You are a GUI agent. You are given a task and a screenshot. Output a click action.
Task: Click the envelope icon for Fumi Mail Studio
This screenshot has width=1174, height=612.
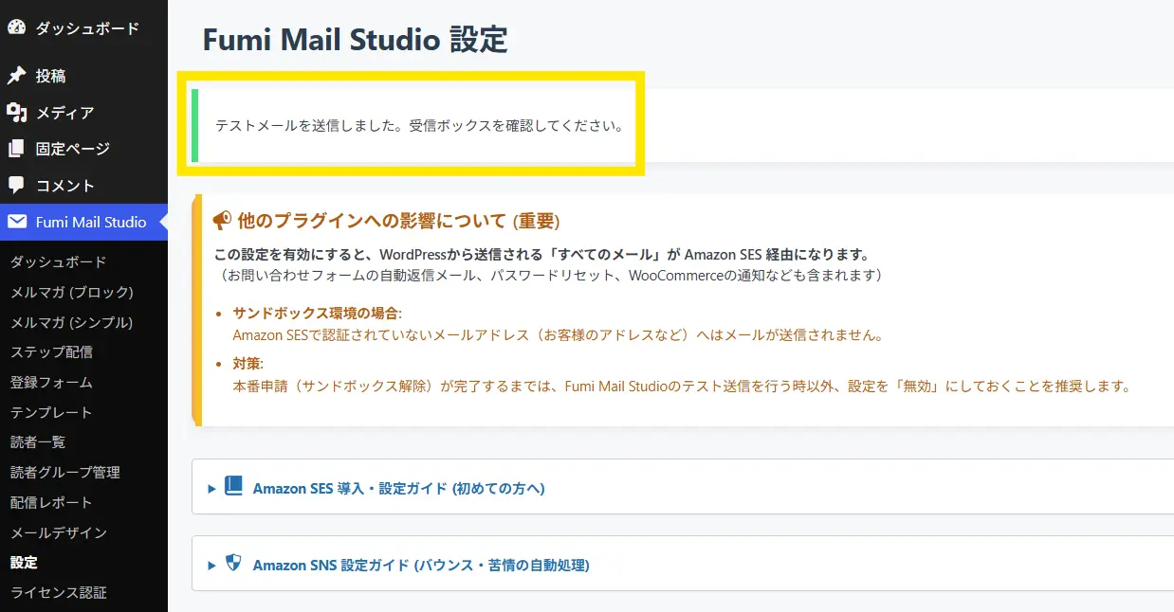(x=16, y=222)
